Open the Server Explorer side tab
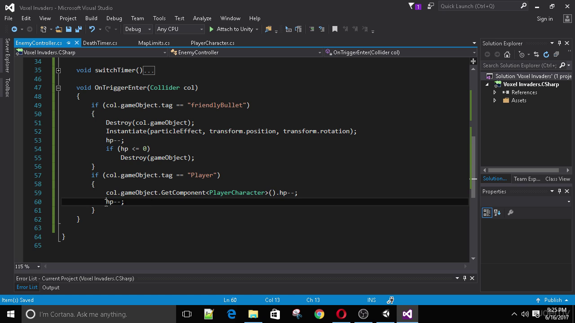This screenshot has width=575, height=323. point(7,56)
